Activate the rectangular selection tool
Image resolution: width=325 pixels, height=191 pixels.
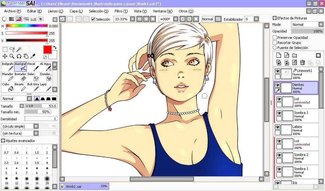click(5, 49)
